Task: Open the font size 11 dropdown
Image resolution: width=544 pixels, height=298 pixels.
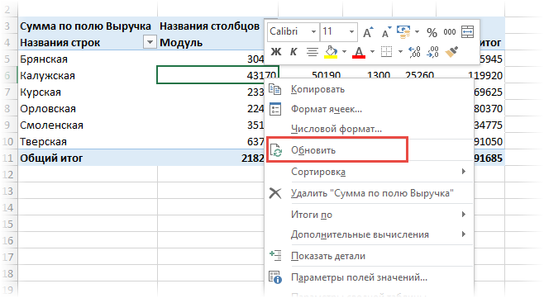Action: (x=338, y=31)
